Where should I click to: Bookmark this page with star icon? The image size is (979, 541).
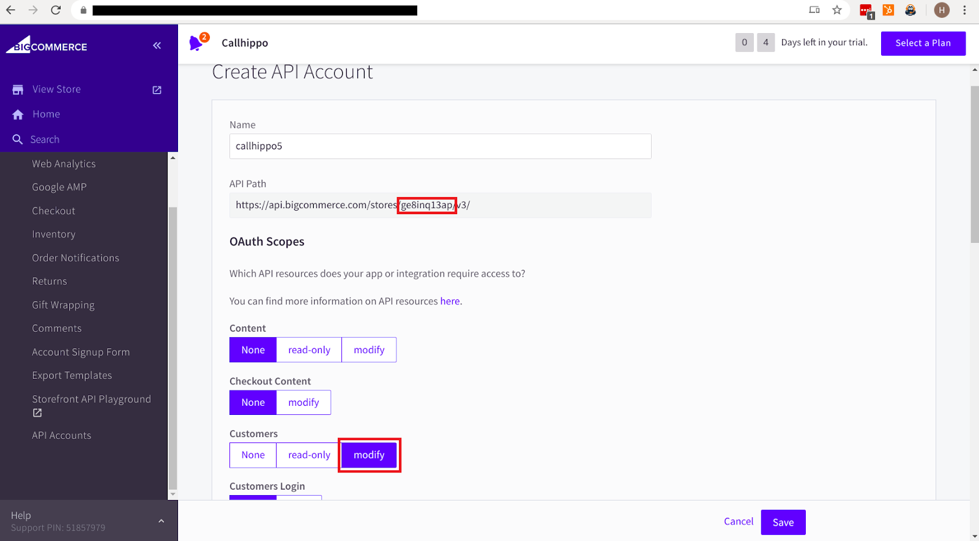pyautogui.click(x=837, y=10)
